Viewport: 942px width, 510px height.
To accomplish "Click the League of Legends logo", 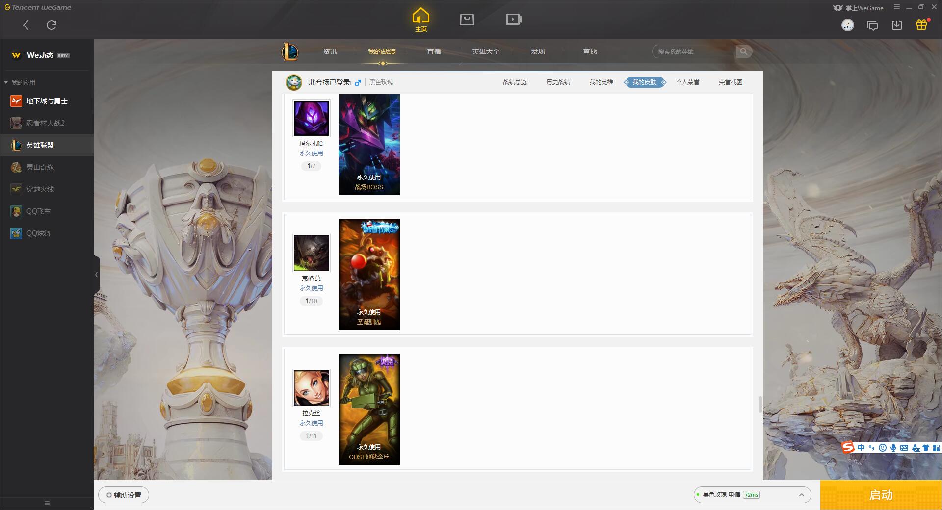I will click(289, 51).
